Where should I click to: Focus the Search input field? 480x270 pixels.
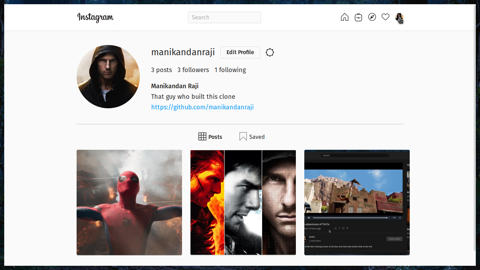(x=225, y=17)
